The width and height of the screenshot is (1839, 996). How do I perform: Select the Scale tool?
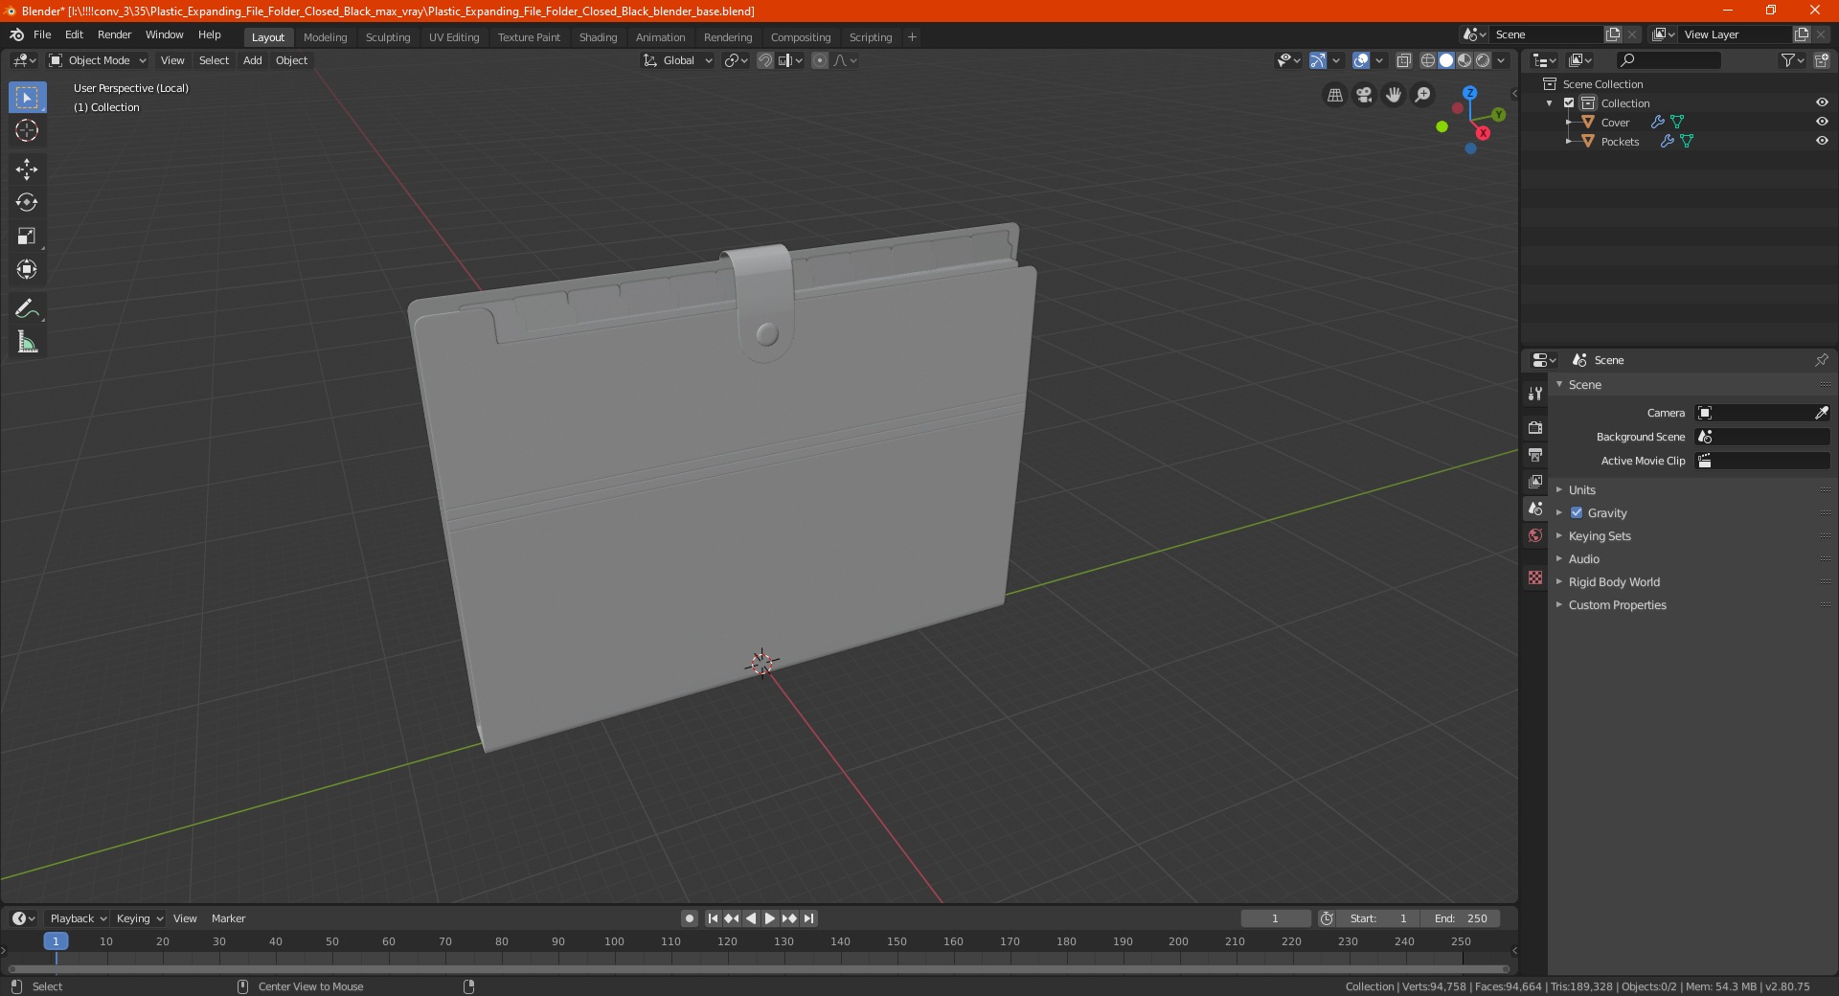click(27, 236)
